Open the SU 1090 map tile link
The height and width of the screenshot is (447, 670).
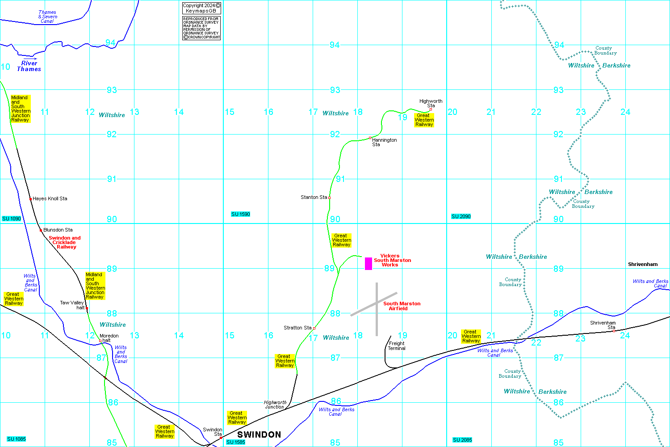(12, 219)
